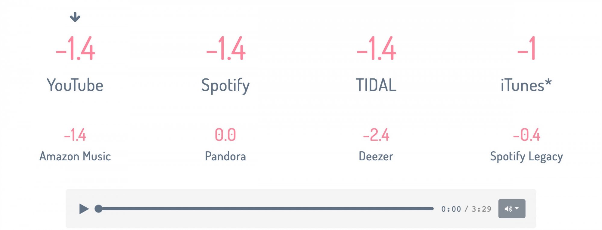Screen dimensions: 602x230
Task: Choose the Pandora service
Action: coord(225,156)
